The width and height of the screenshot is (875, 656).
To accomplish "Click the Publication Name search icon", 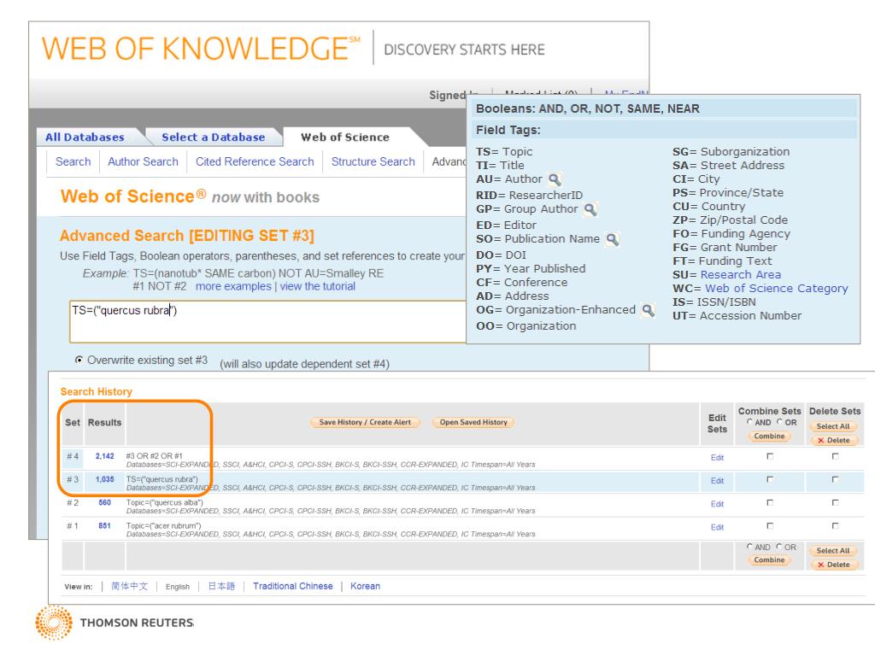I will tap(611, 238).
